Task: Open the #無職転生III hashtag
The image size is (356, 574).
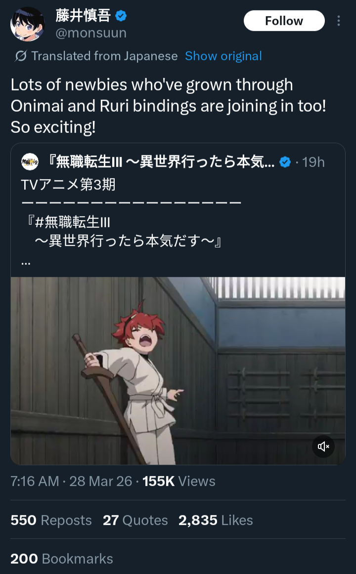Action: coord(73,222)
